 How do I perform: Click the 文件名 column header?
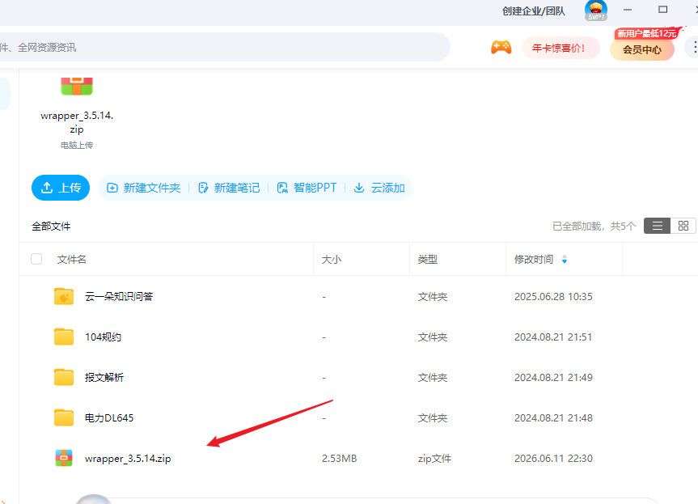(x=72, y=259)
